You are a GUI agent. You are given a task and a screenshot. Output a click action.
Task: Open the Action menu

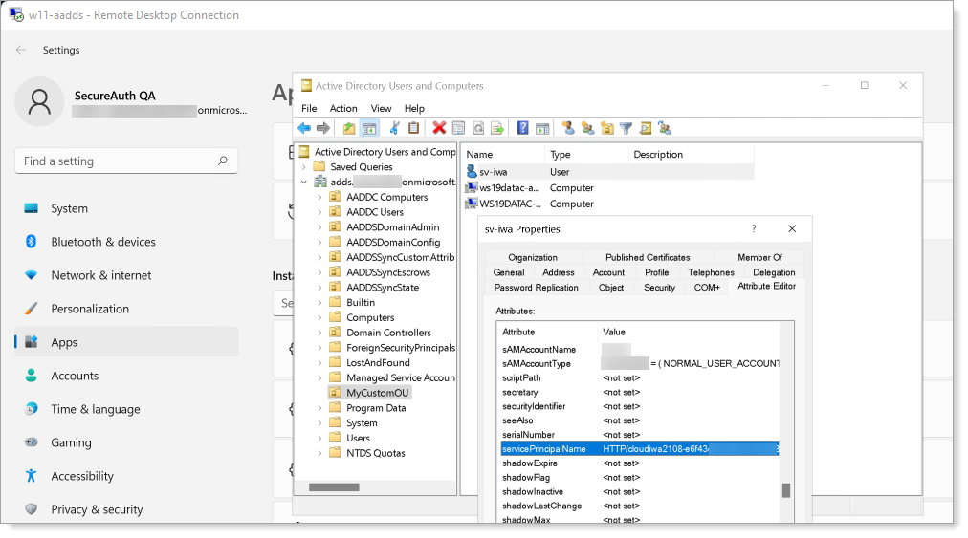click(343, 109)
